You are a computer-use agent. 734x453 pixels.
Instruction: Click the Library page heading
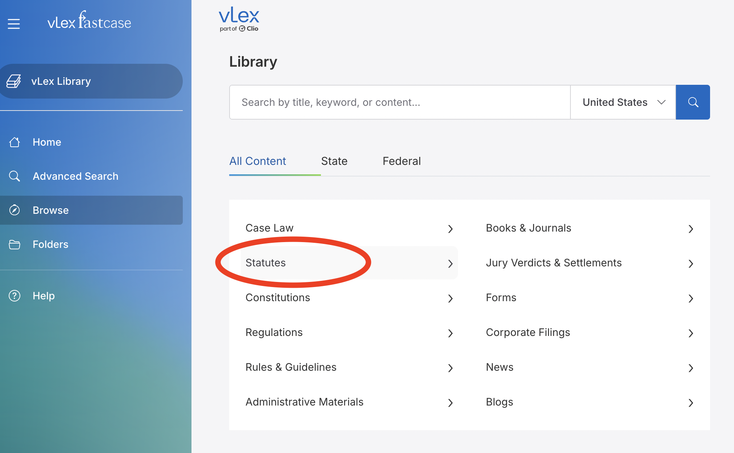[253, 62]
